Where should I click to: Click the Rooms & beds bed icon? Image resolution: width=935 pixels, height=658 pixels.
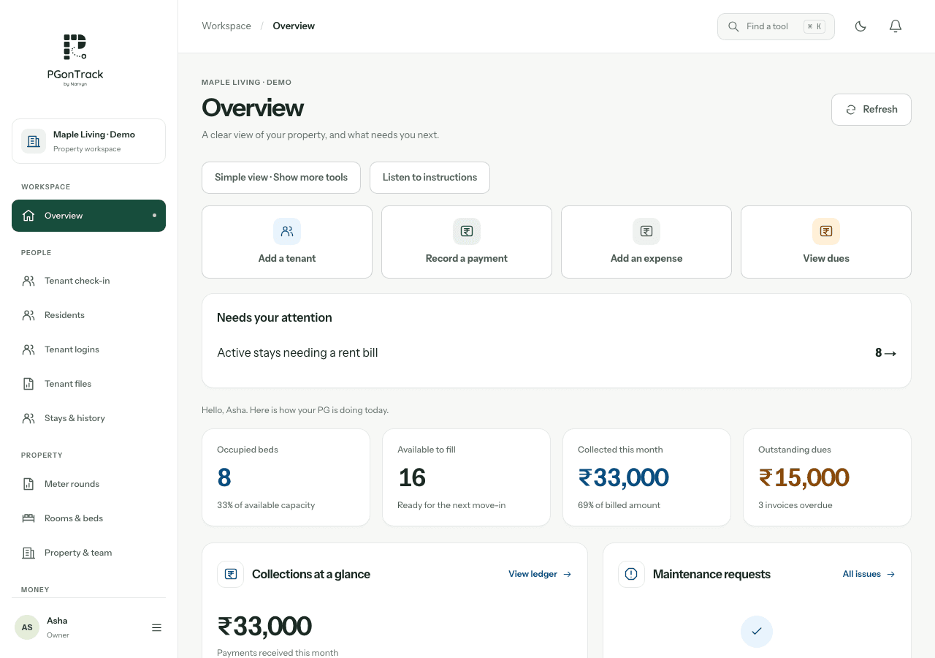28,518
